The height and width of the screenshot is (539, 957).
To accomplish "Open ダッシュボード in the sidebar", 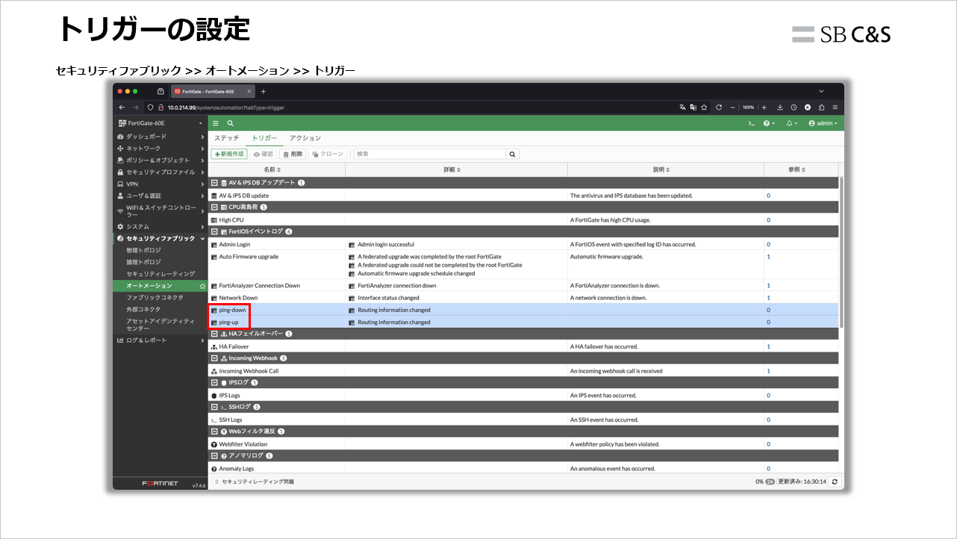I will pyautogui.click(x=160, y=137).
